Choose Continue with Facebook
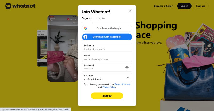Screen dimensions: 214x111 [x=107, y=37]
